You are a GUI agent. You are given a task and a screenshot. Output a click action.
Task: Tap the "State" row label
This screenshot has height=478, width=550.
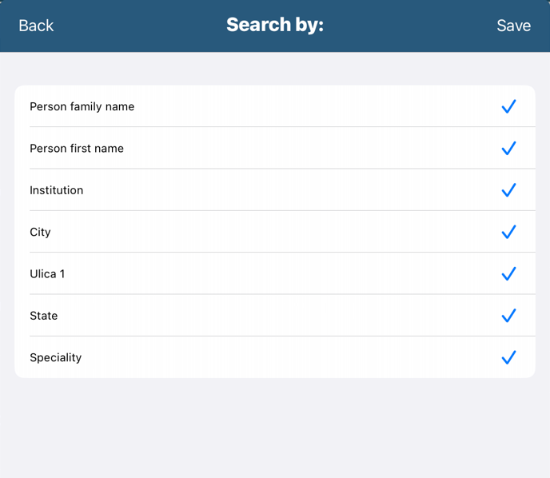point(43,316)
